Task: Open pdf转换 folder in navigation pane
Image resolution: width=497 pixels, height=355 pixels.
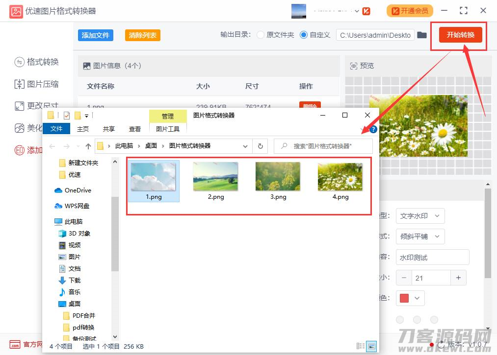Action: (79, 327)
